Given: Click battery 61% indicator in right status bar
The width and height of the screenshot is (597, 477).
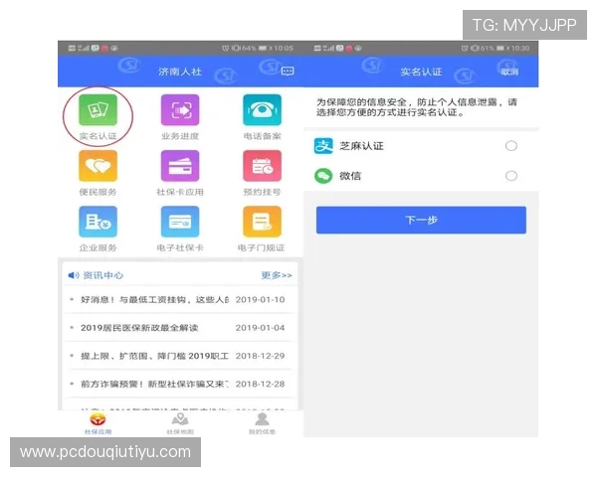Looking at the screenshot, I should coord(490,49).
